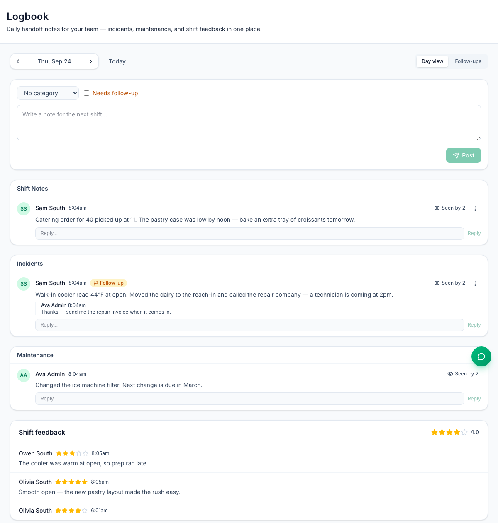The width and height of the screenshot is (498, 523).
Task: Send reply on the walk-in cooler incident
Action: pos(474,325)
